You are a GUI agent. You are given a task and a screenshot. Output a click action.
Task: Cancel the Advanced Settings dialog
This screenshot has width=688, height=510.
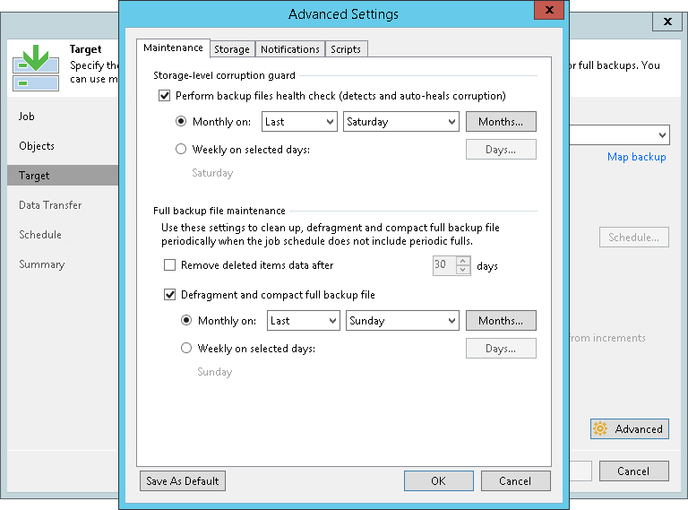(x=516, y=481)
